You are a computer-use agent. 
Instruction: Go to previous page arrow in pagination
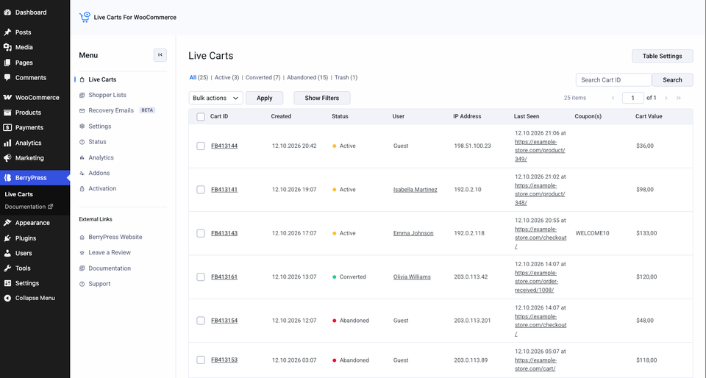[x=613, y=98]
